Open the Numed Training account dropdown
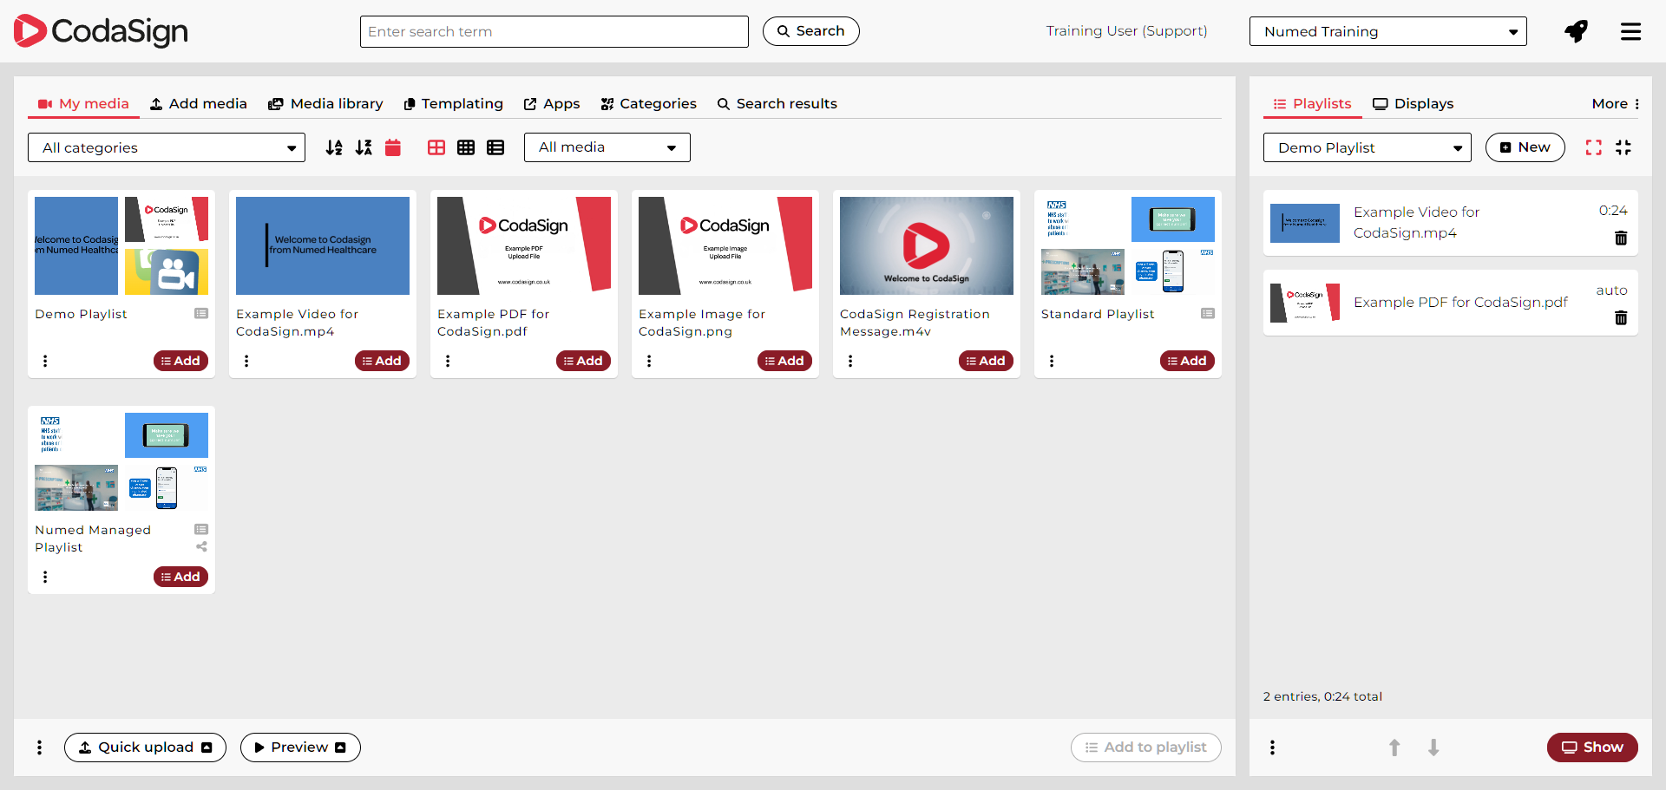 click(1387, 32)
